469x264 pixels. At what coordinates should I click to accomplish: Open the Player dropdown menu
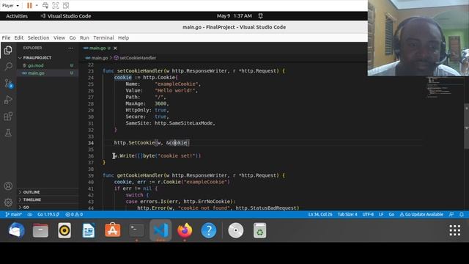[10, 5]
